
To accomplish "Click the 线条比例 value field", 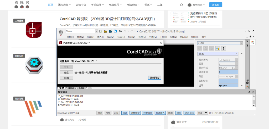I will click(228, 72).
